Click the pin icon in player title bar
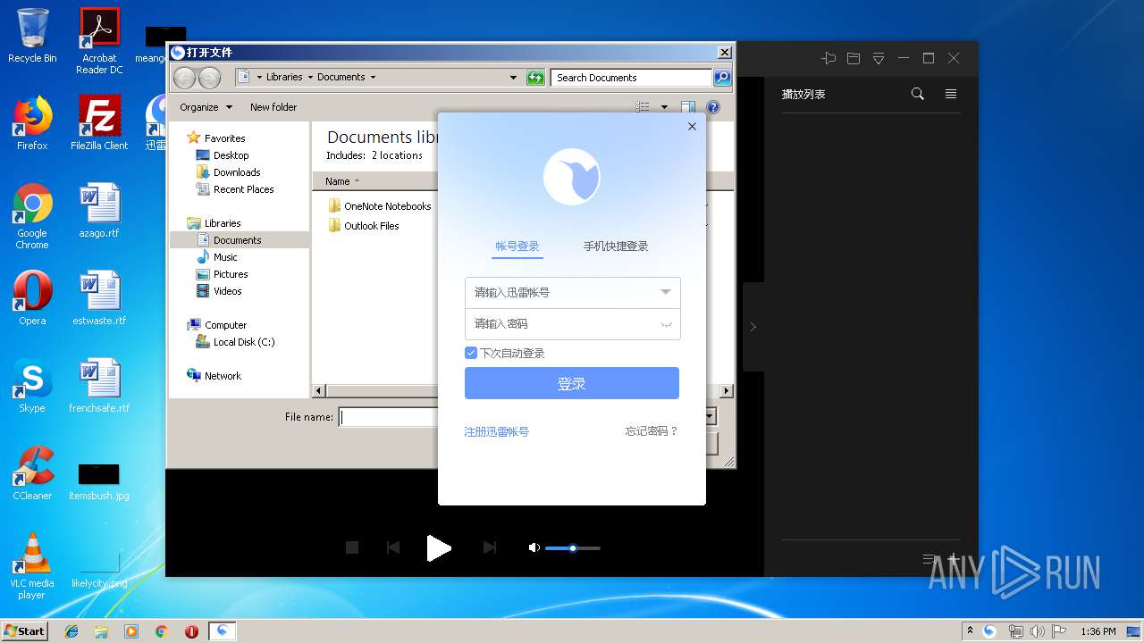Image resolution: width=1144 pixels, height=643 pixels. point(829,58)
